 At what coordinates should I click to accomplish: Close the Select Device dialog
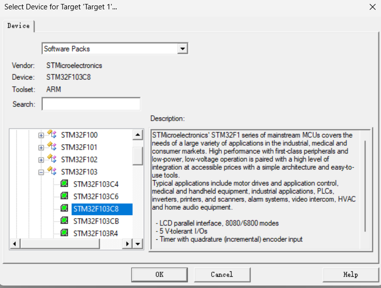tap(373, 7)
